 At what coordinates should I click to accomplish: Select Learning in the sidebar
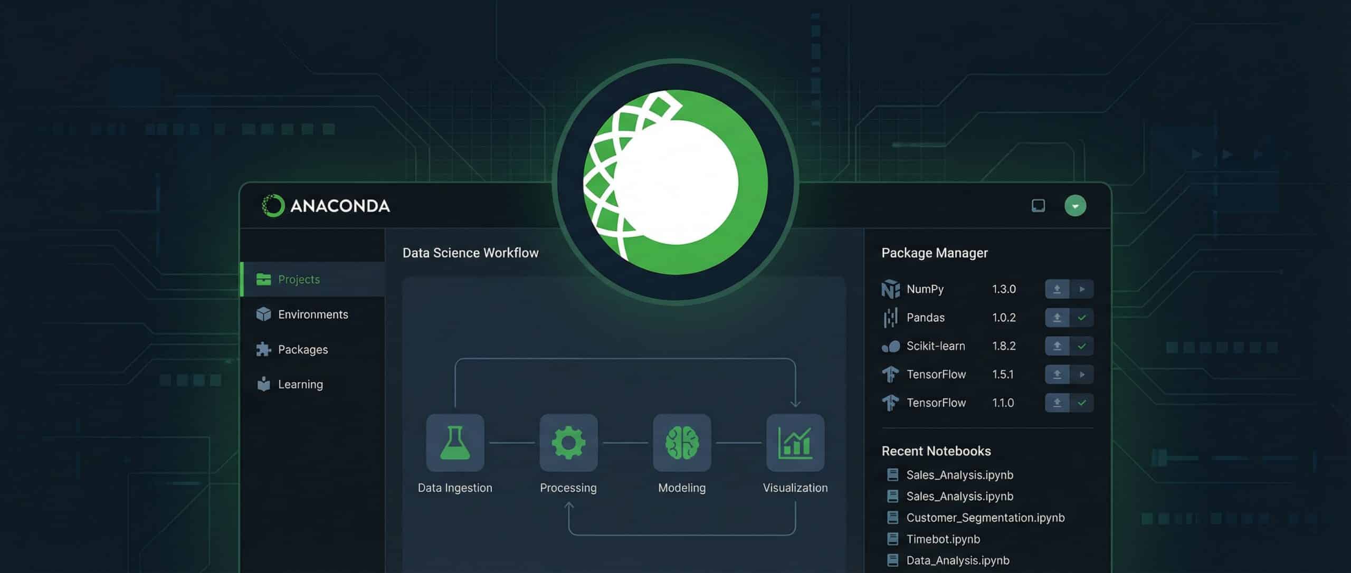tap(300, 384)
